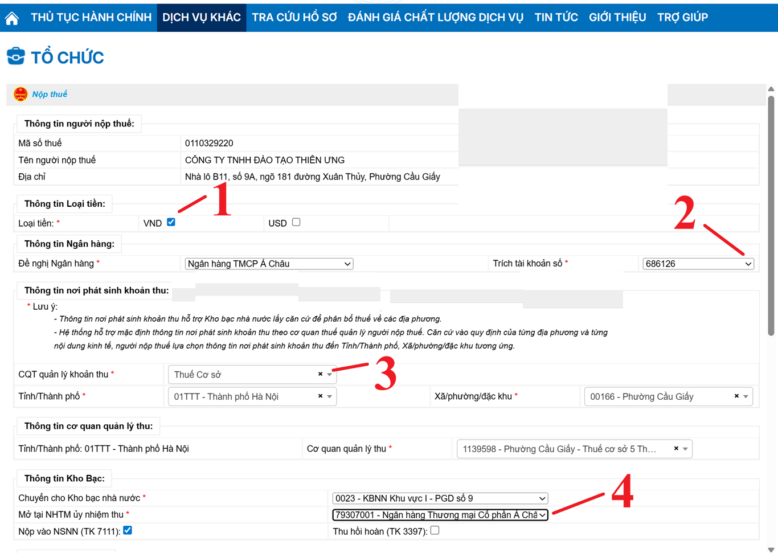Click the briefcase icon beside TỔ CHỨC
The height and width of the screenshot is (553, 778).
click(16, 56)
